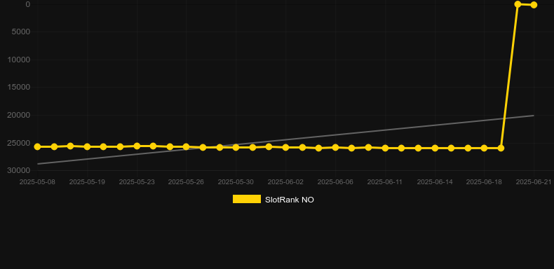Viewport: 554px width, 269px height.
Task: Click the steep yellow line segment rising to 0
Action: coord(509,76)
